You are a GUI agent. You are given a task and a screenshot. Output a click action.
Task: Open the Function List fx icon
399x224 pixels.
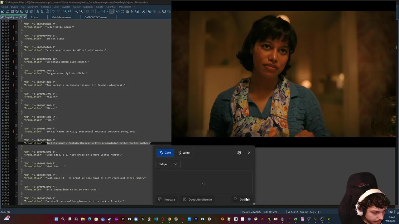132,11
